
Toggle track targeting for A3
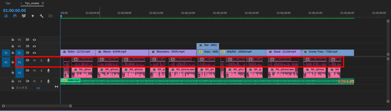coord(19,81)
